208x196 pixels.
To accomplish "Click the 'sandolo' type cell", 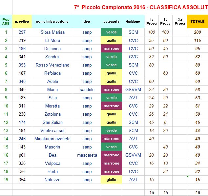I will point(87,89).
